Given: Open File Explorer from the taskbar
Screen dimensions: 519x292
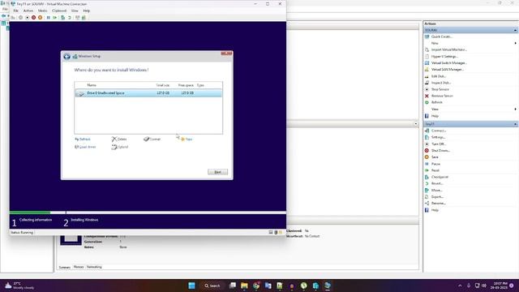Looking at the screenshot, I should (244, 286).
